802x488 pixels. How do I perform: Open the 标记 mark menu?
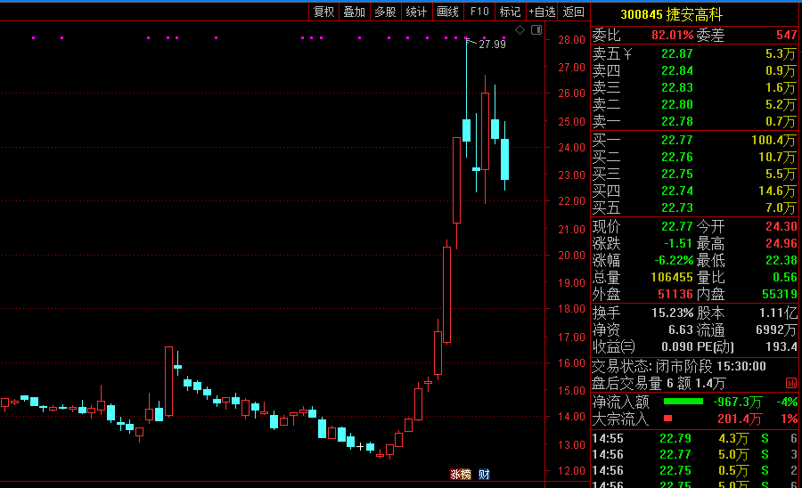510,12
